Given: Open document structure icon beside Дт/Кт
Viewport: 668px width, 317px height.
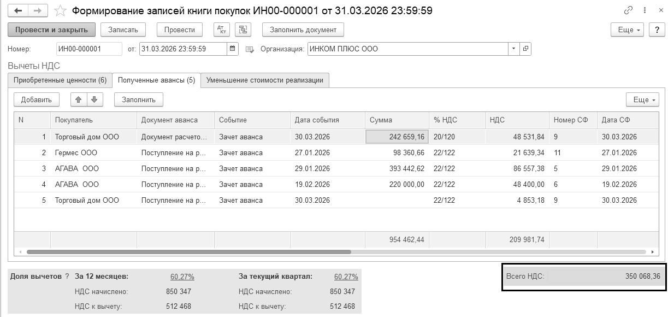Looking at the screenshot, I should point(244,30).
